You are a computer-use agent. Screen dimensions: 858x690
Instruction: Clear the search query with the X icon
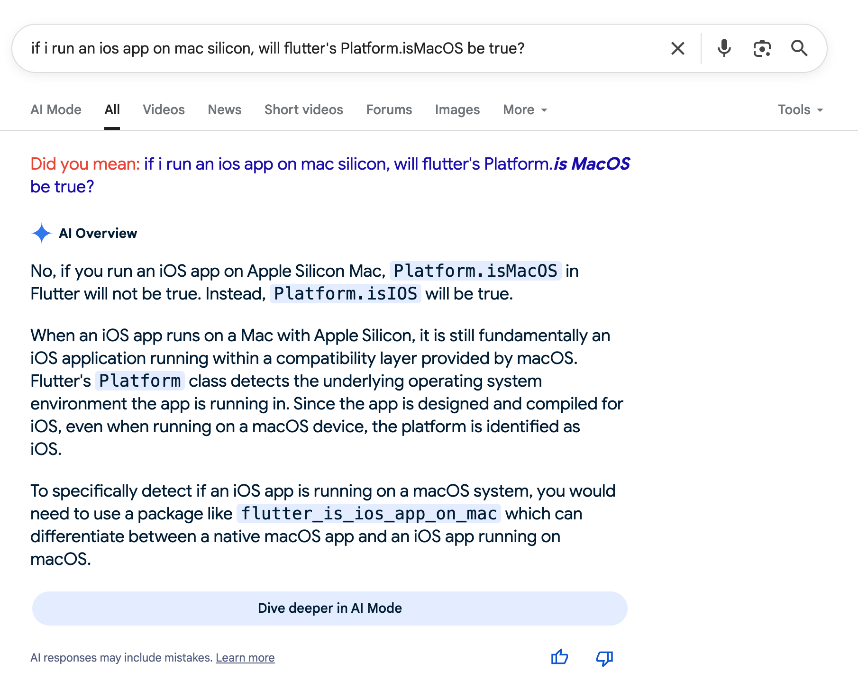(x=678, y=48)
